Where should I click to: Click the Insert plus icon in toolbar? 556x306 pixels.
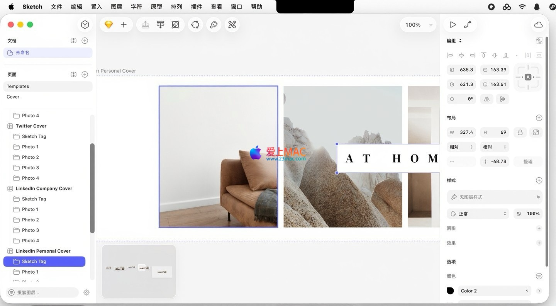pyautogui.click(x=124, y=25)
